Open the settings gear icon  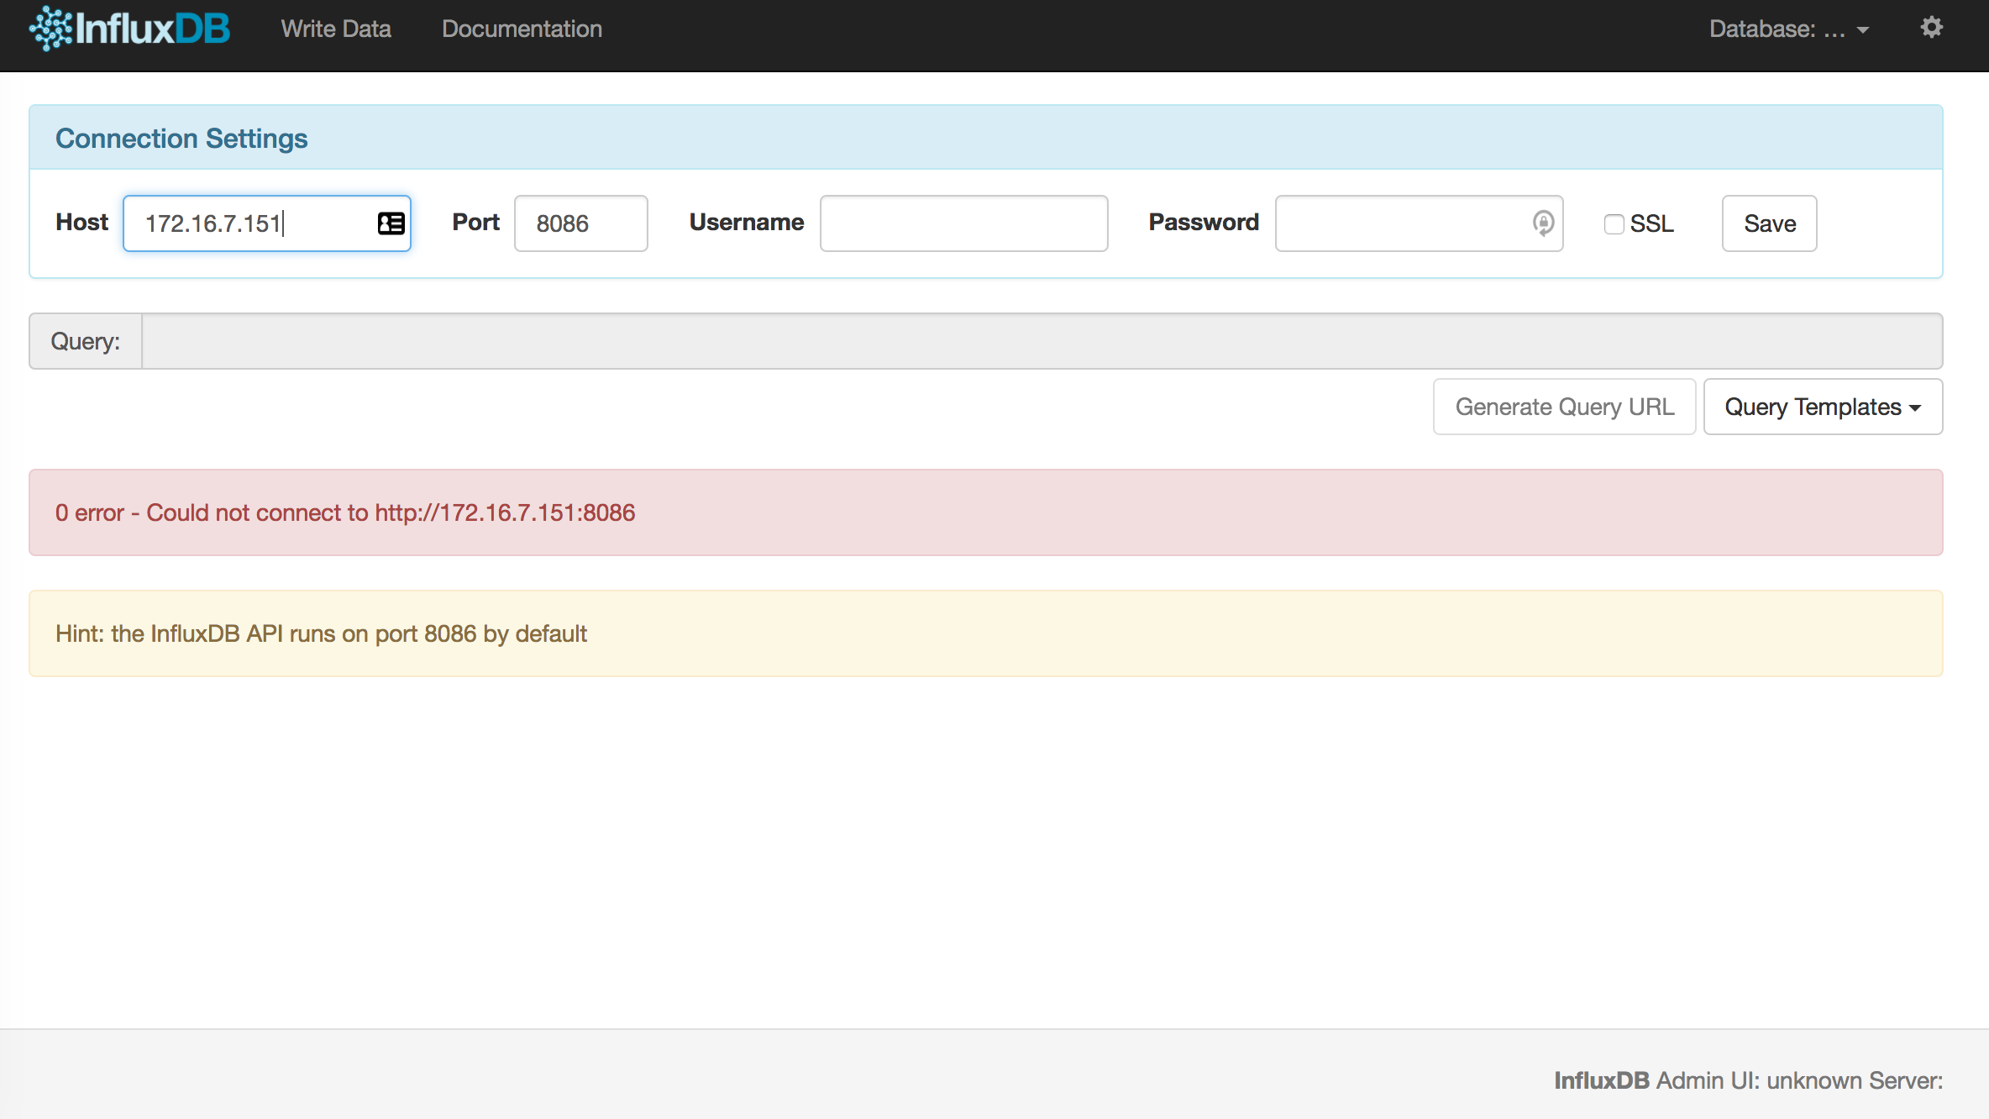(1931, 28)
